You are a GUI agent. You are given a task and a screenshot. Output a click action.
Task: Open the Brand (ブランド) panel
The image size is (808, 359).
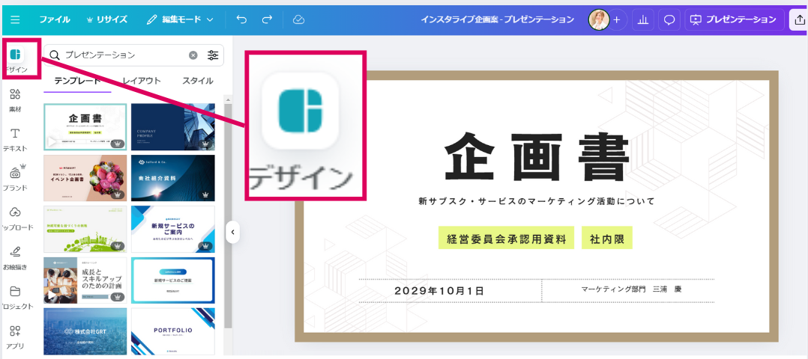15,177
